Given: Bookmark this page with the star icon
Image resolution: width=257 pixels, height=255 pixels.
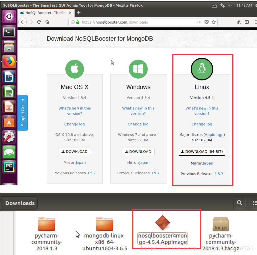Looking at the screenshot, I should pyautogui.click(x=214, y=22).
